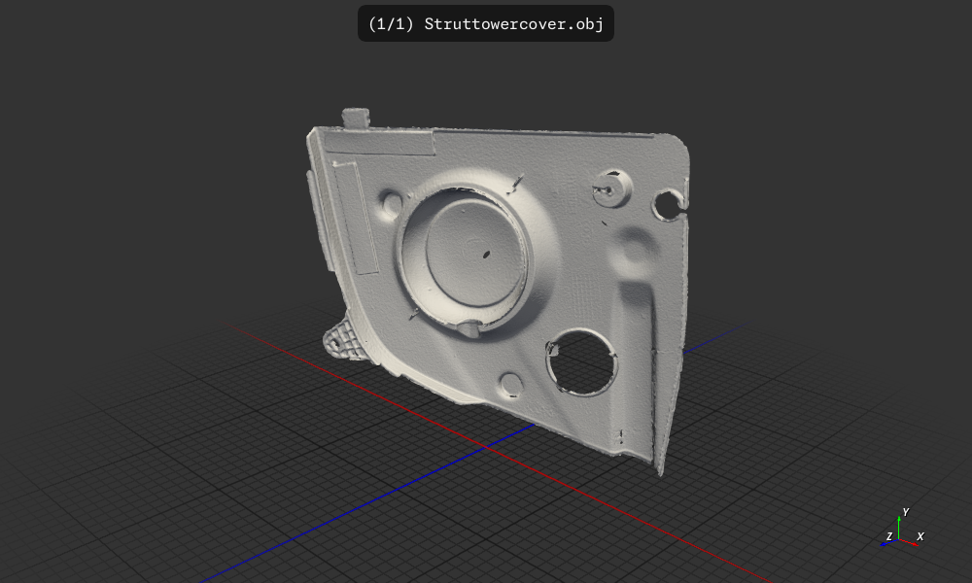The height and width of the screenshot is (583, 972).
Task: Click the round dimple below the dome
Action: click(x=510, y=383)
